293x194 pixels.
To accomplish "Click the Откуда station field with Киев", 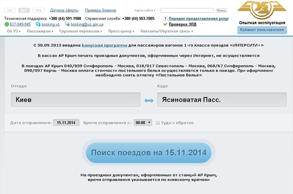I will [75, 100].
